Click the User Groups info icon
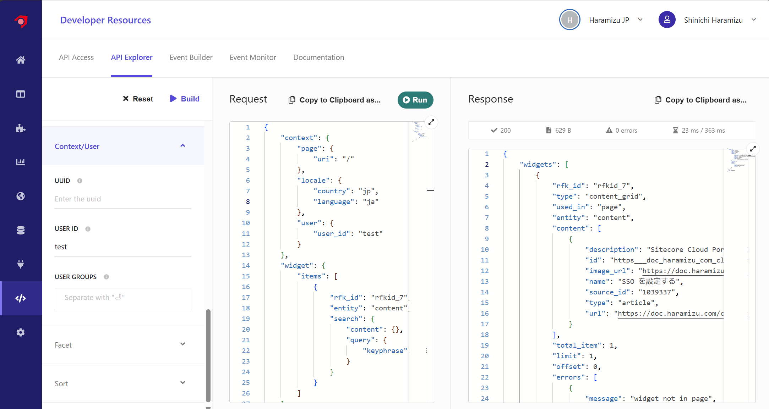 pos(106,277)
